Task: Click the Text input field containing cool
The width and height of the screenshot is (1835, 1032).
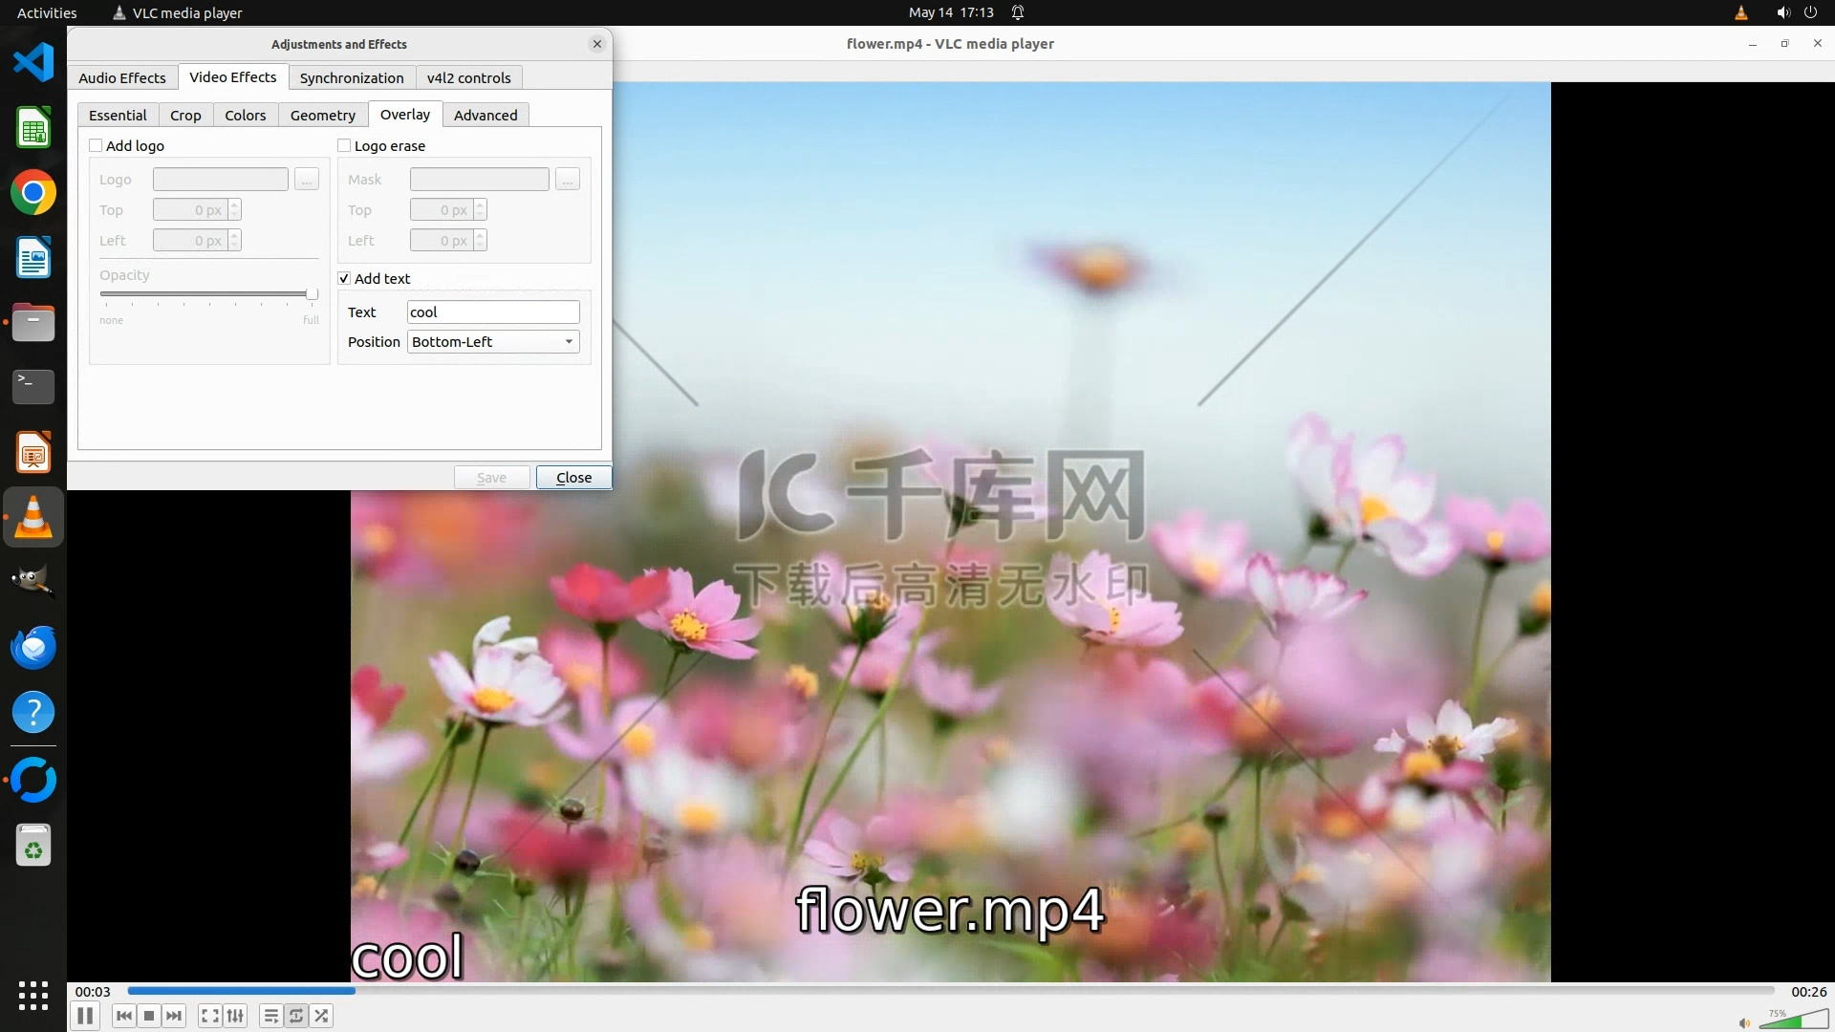Action: [493, 312]
